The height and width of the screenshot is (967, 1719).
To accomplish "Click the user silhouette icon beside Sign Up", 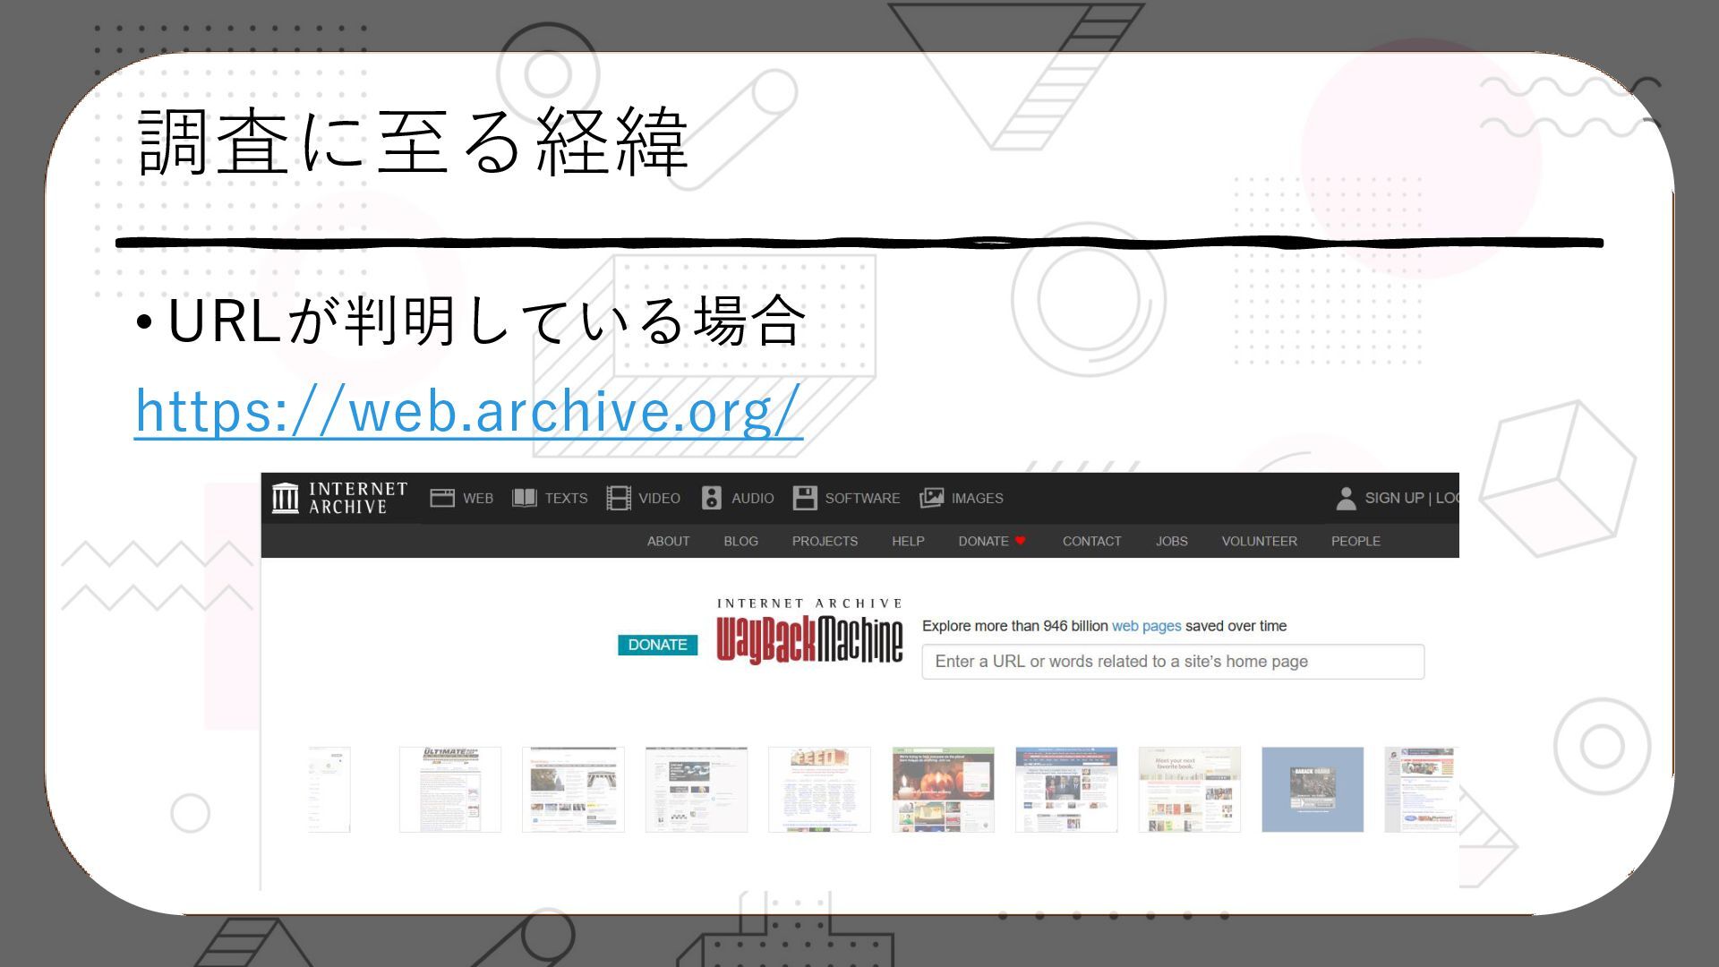I will tap(1345, 498).
